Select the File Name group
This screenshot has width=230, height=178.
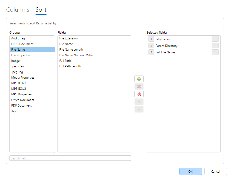click(x=32, y=50)
